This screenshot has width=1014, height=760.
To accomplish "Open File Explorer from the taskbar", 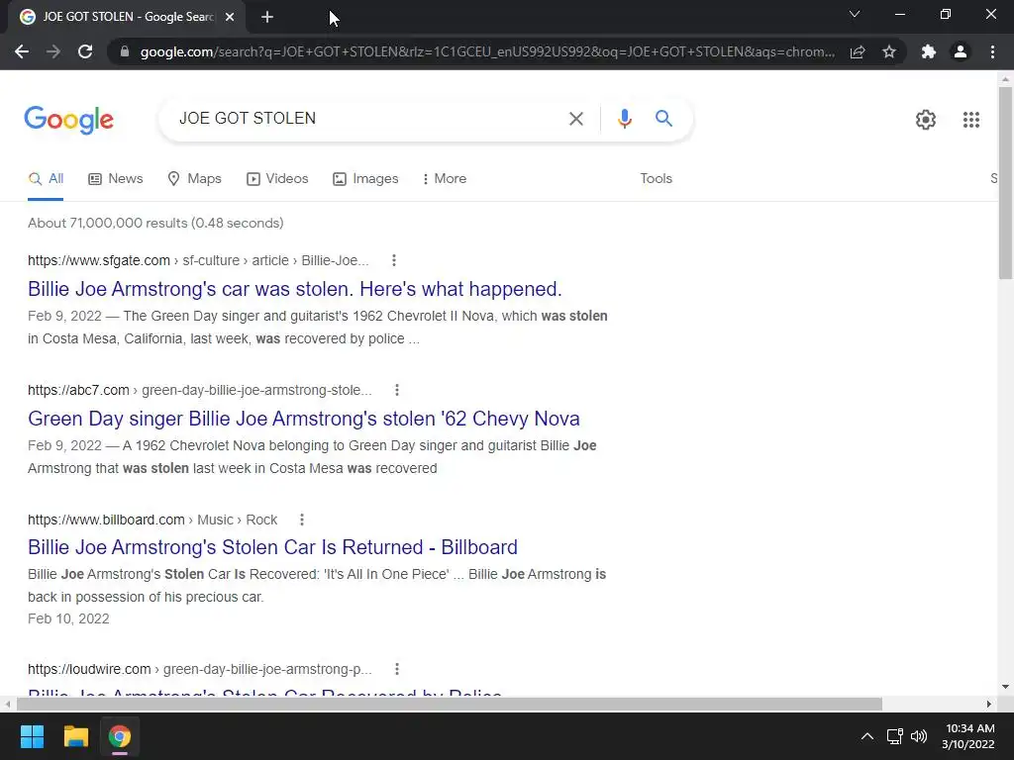I will (75, 736).
